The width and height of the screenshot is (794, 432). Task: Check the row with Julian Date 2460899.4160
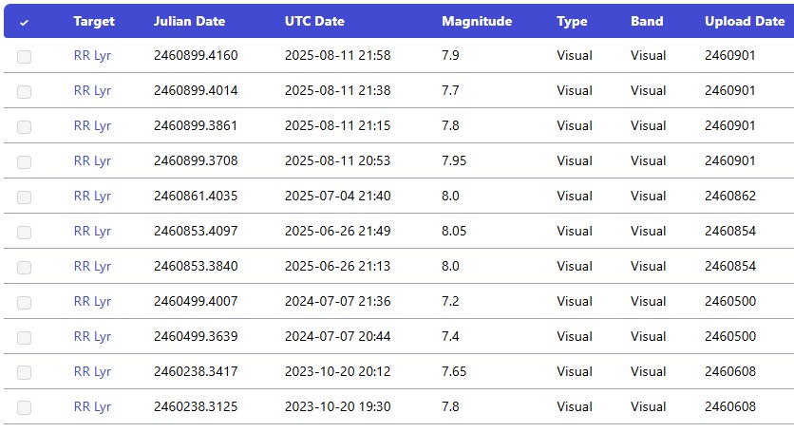[24, 57]
